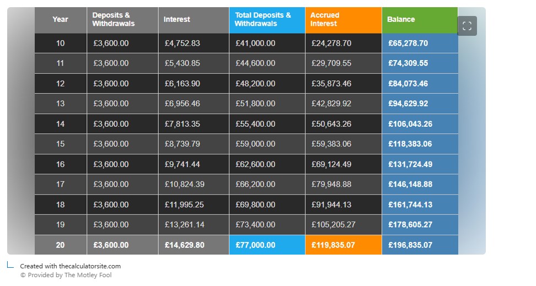The image size is (536, 286).
Task: Click the £4,752.83 interest value
Action: coord(182,43)
